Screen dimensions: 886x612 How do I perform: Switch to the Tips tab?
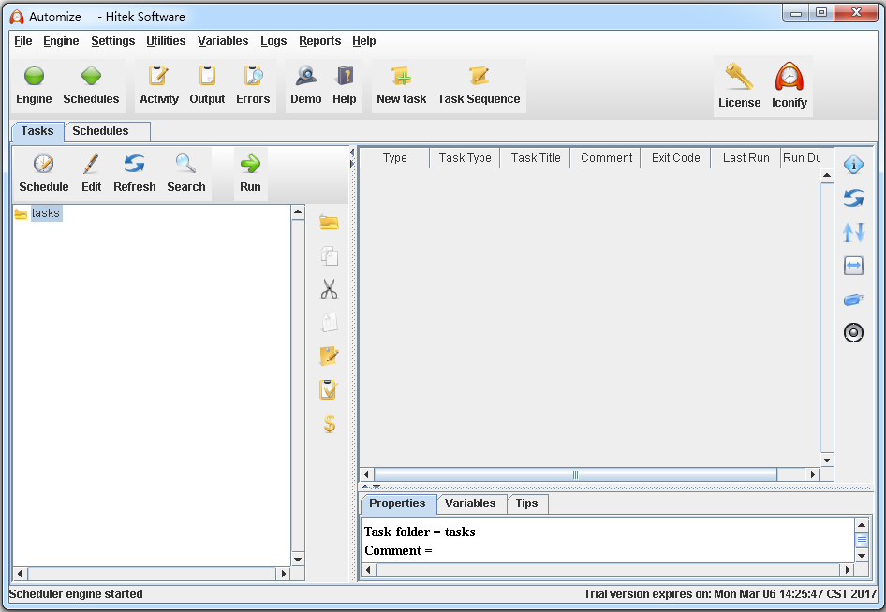tap(526, 503)
